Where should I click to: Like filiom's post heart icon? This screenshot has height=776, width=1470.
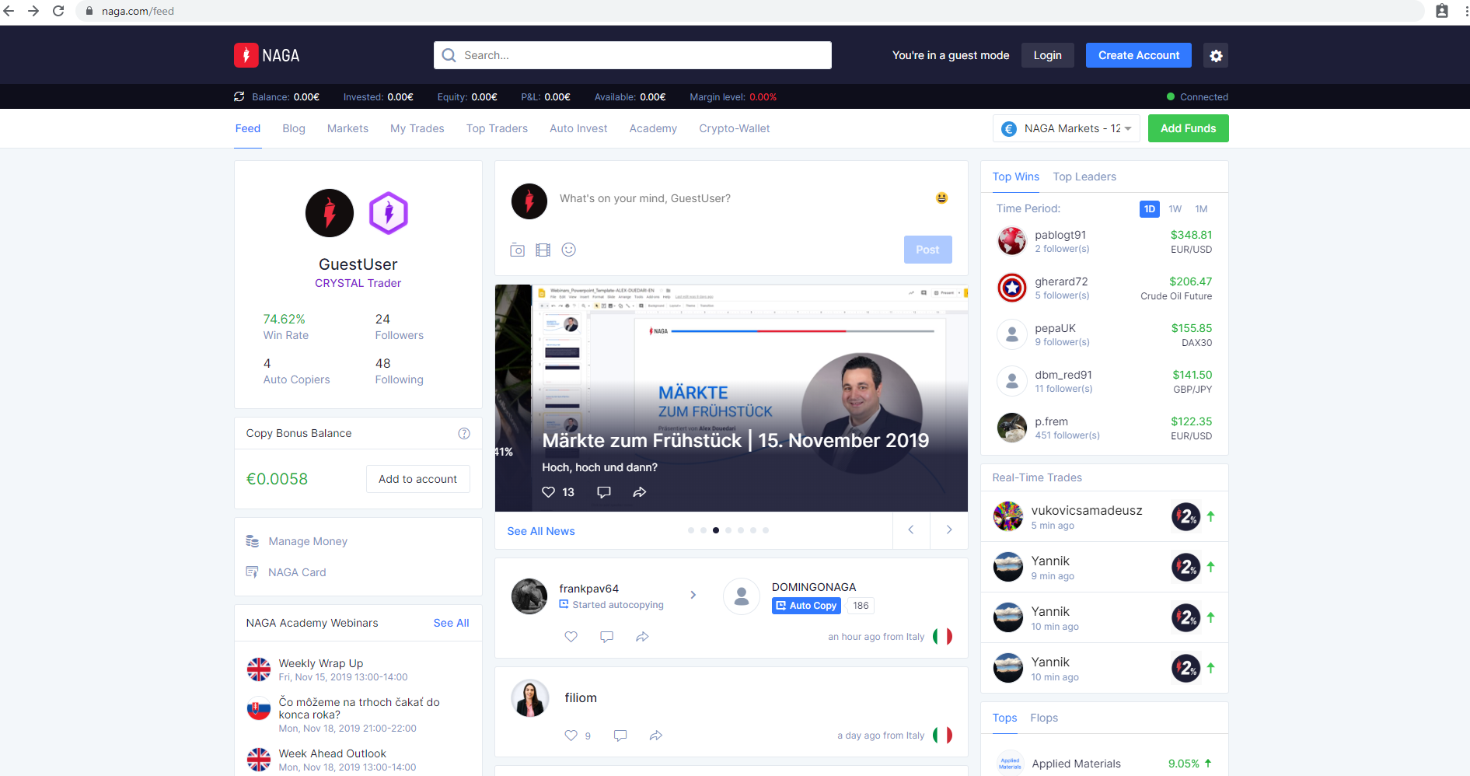pos(571,736)
